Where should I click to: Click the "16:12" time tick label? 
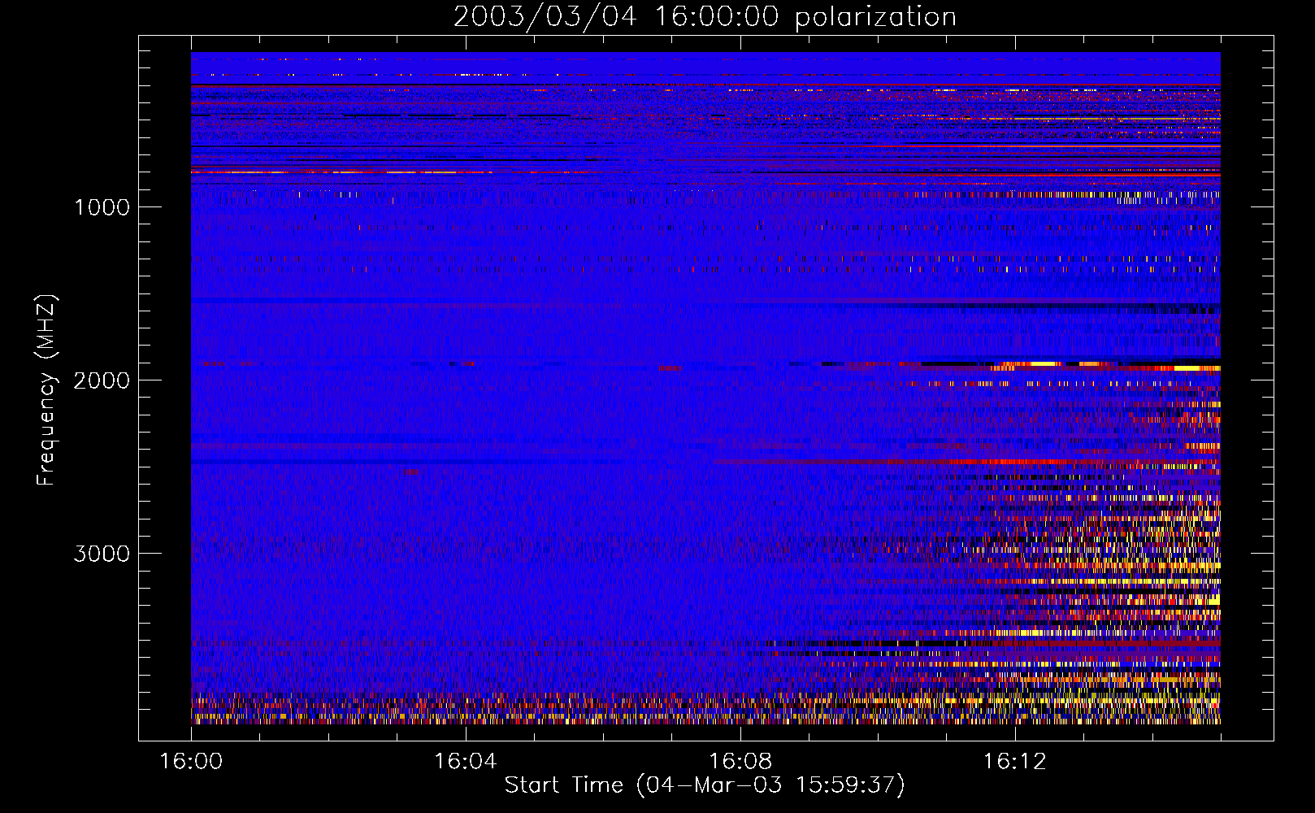[1014, 762]
